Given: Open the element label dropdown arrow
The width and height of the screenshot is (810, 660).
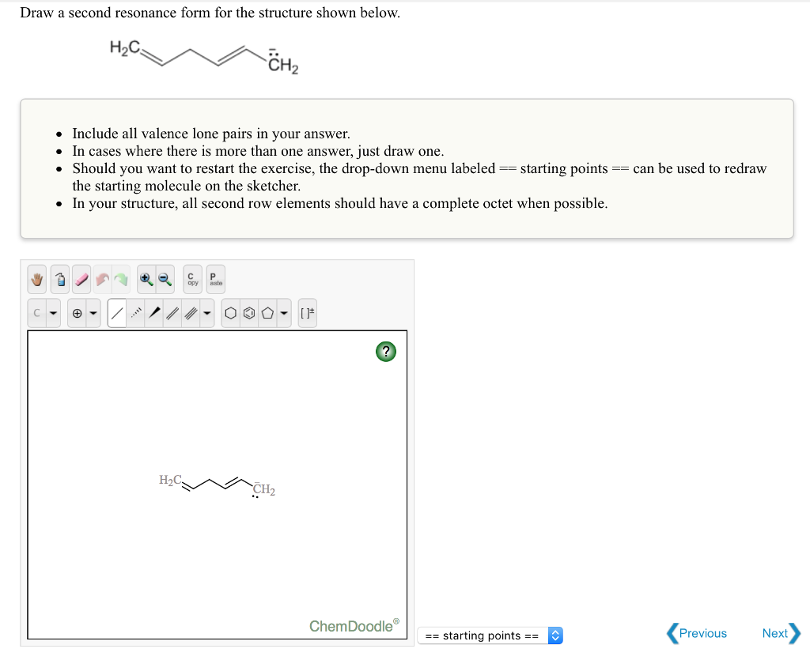Looking at the screenshot, I should pos(53,313).
